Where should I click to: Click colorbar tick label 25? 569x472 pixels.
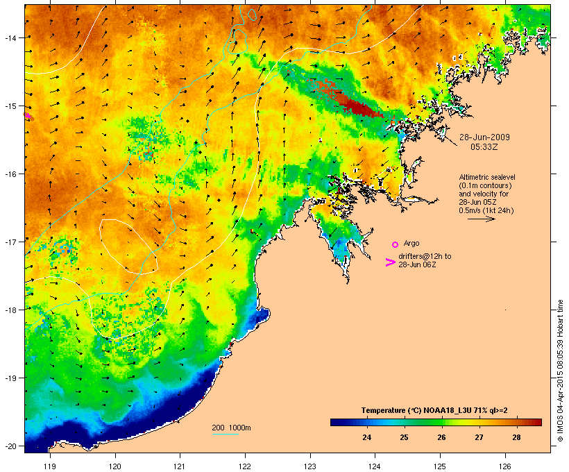click(404, 437)
